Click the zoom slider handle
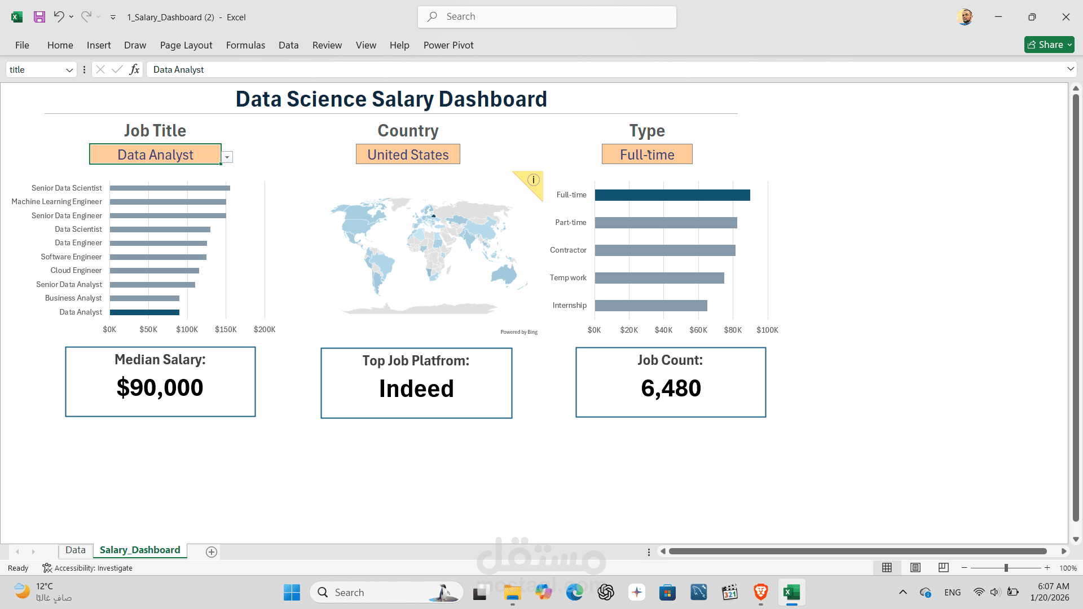Image resolution: width=1083 pixels, height=609 pixels. click(1006, 568)
